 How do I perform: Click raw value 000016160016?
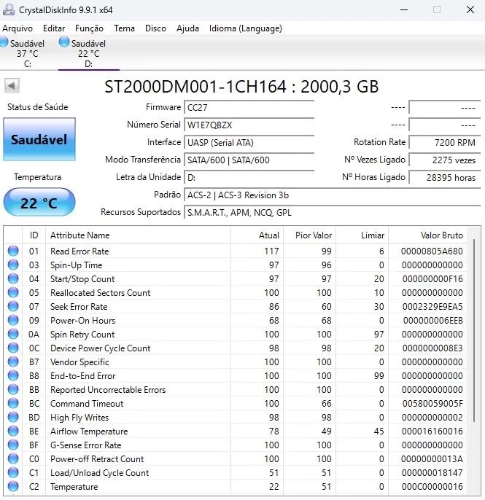pyautogui.click(x=432, y=431)
